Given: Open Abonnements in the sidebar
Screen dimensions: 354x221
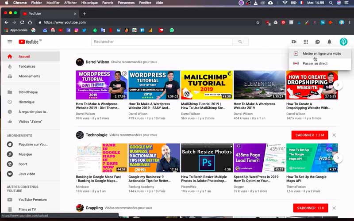Looking at the screenshot, I should pyautogui.click(x=31, y=76).
